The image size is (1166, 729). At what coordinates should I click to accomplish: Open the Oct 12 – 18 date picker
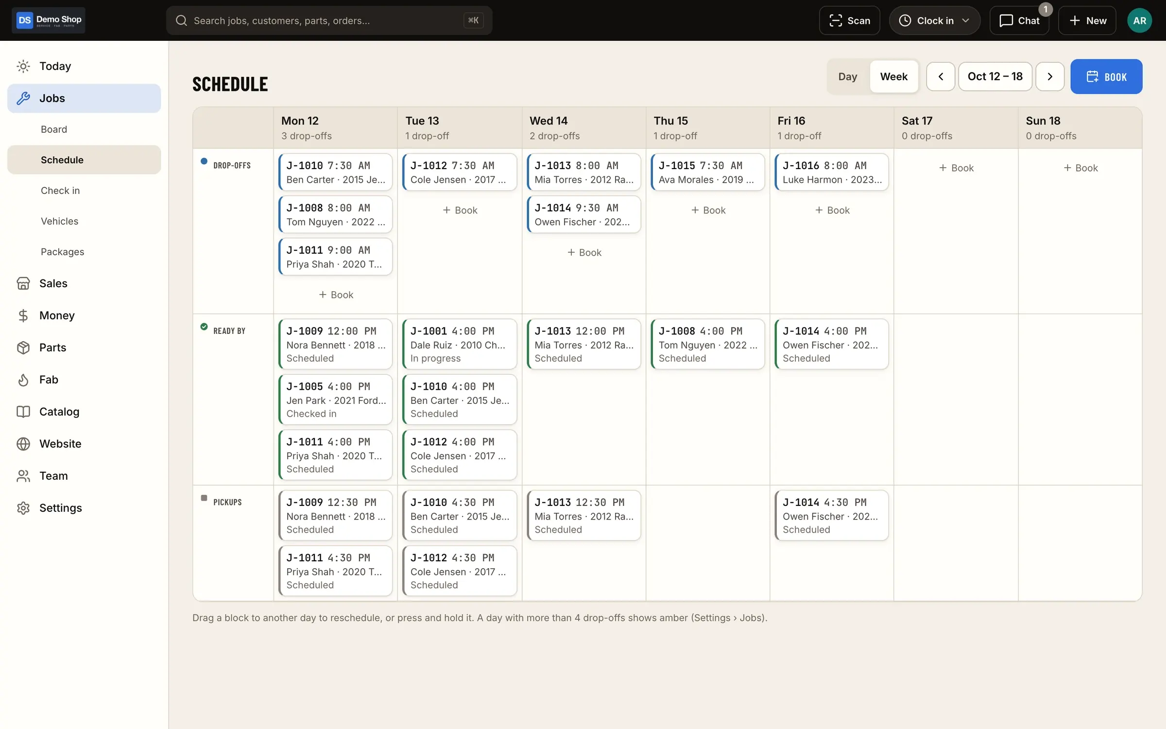coord(995,76)
